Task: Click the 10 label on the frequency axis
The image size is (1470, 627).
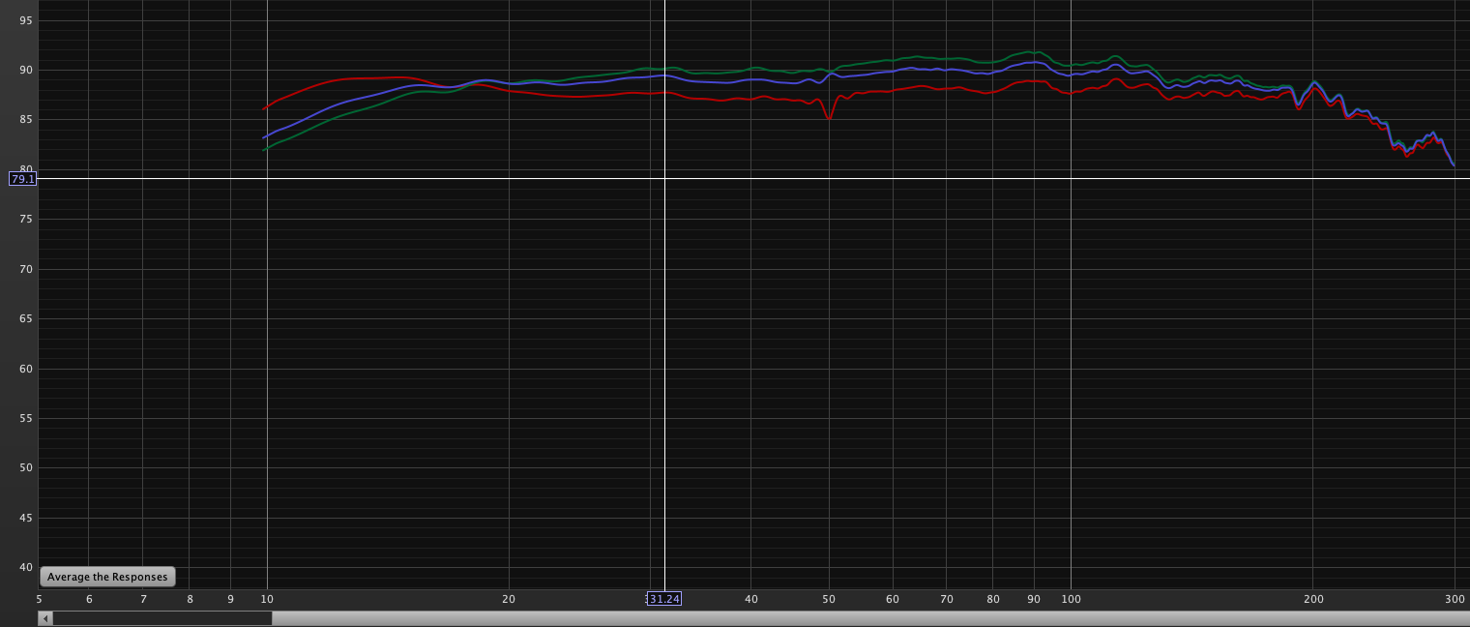Action: (x=267, y=599)
